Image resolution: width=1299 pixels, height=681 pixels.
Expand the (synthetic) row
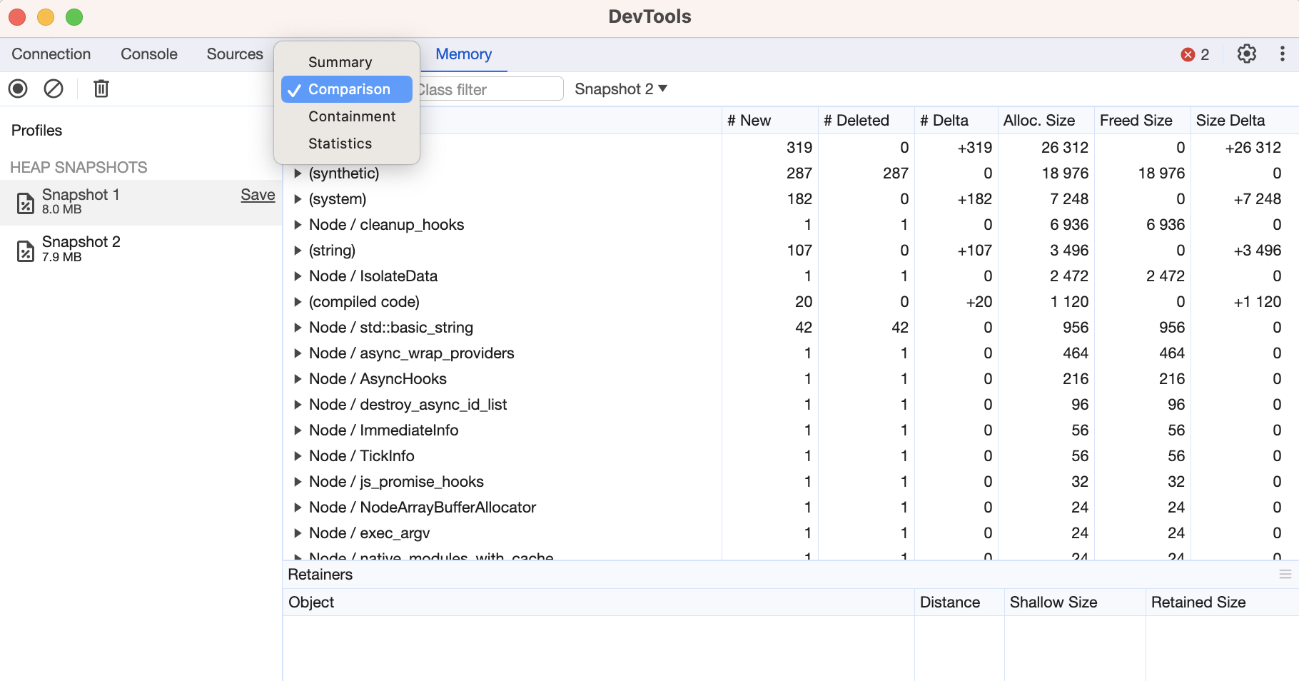coord(298,173)
